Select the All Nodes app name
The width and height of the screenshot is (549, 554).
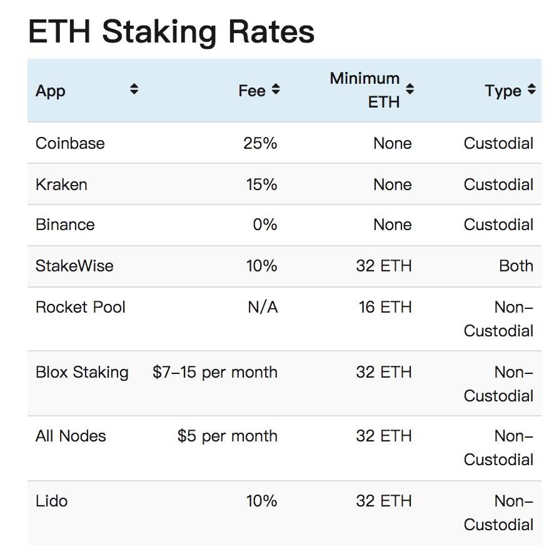pyautogui.click(x=71, y=436)
